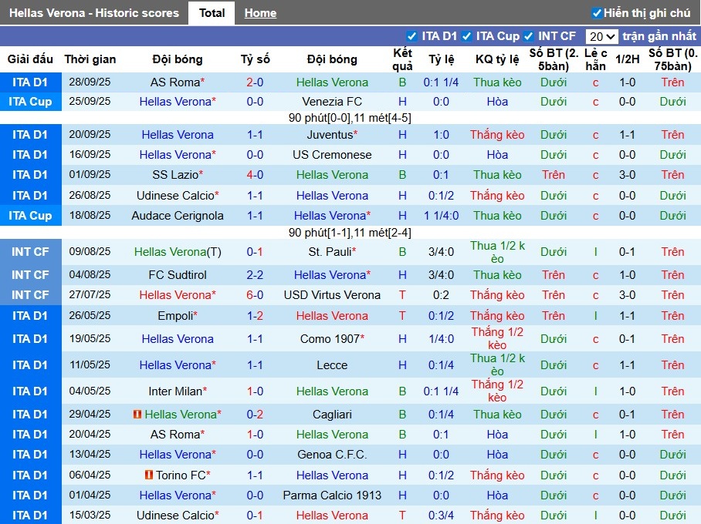
Task: Click the "Tỷ số" column header
Action: click(255, 59)
